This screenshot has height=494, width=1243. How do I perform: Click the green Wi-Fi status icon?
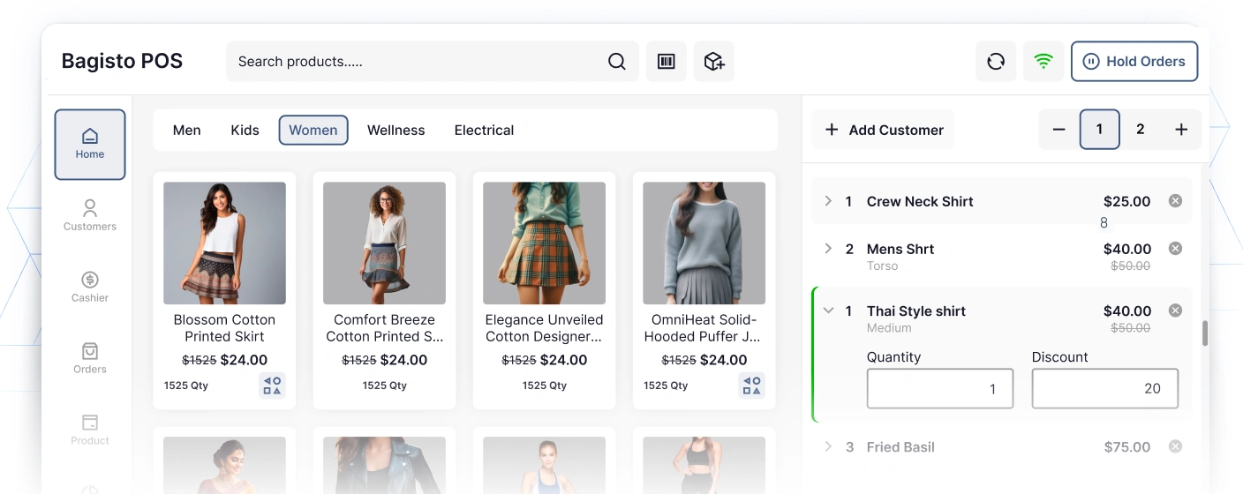[x=1043, y=62]
